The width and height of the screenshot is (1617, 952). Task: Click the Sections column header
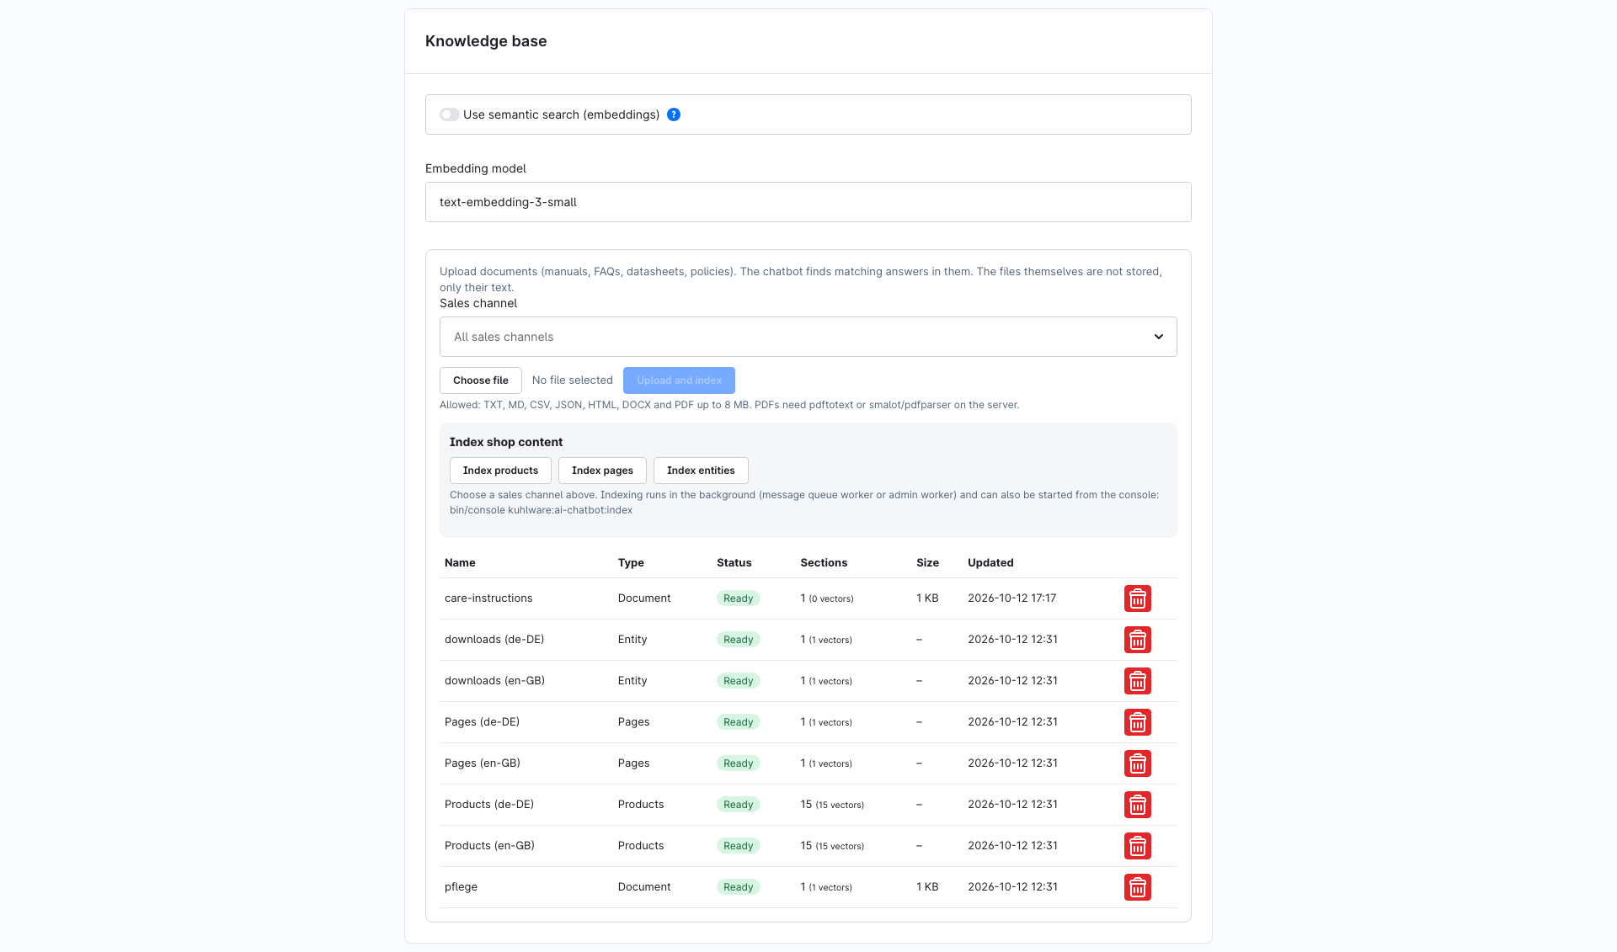824,562
